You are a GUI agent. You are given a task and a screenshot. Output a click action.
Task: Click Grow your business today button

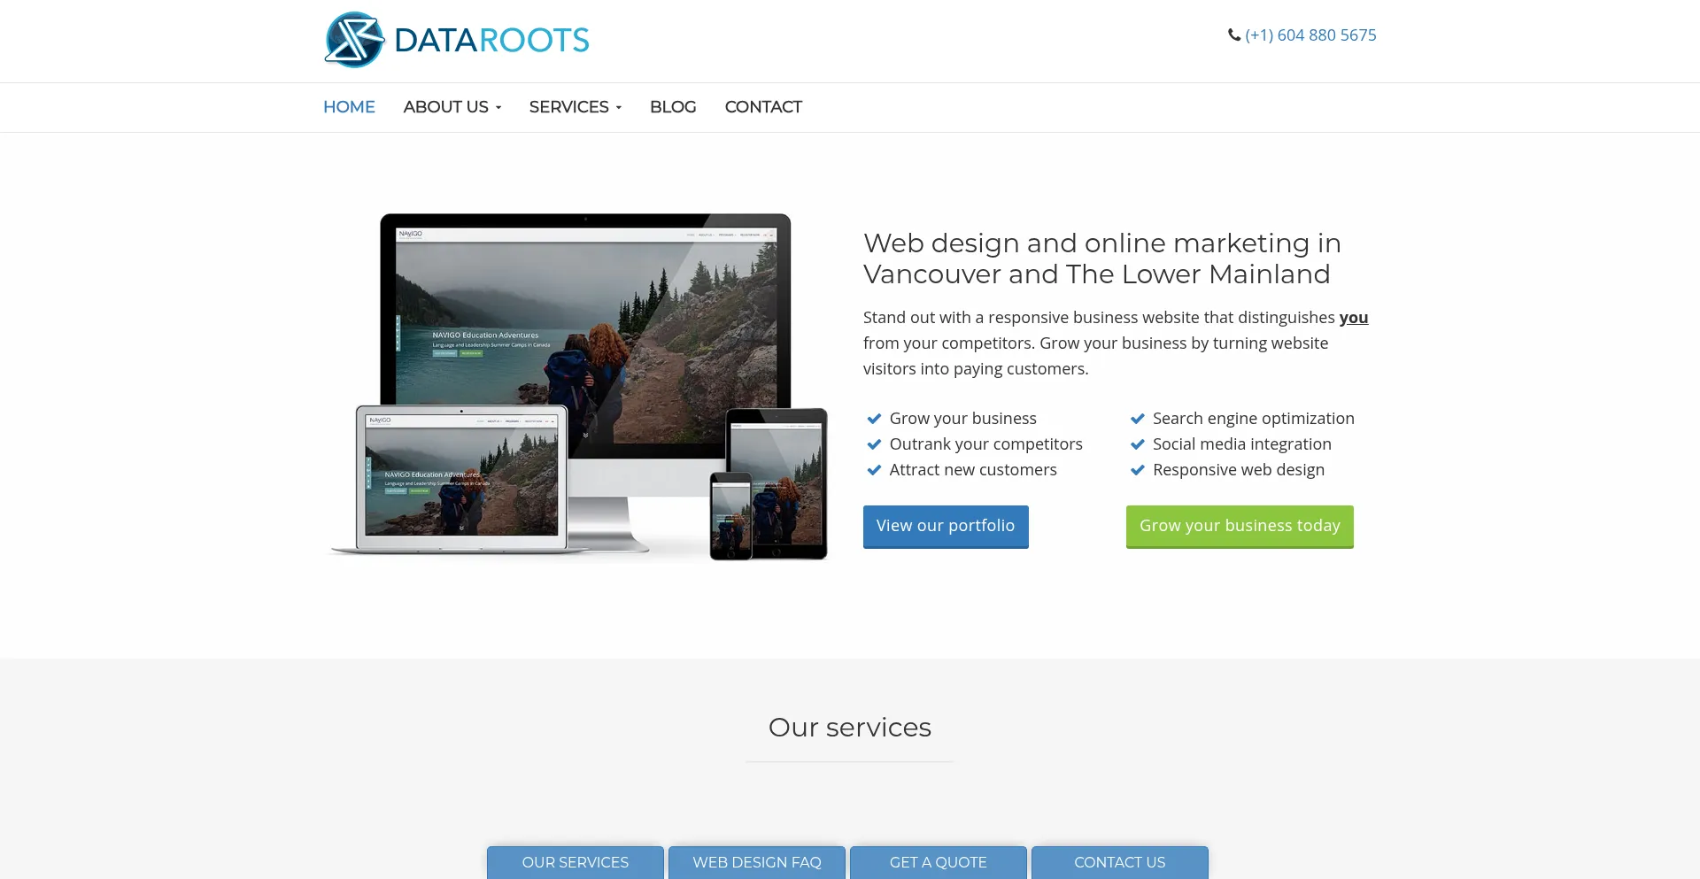tap(1240, 527)
